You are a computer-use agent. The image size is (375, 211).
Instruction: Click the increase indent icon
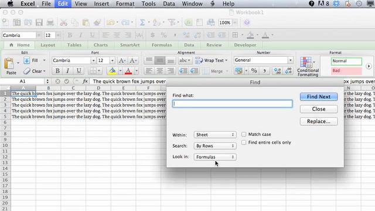[194, 71]
